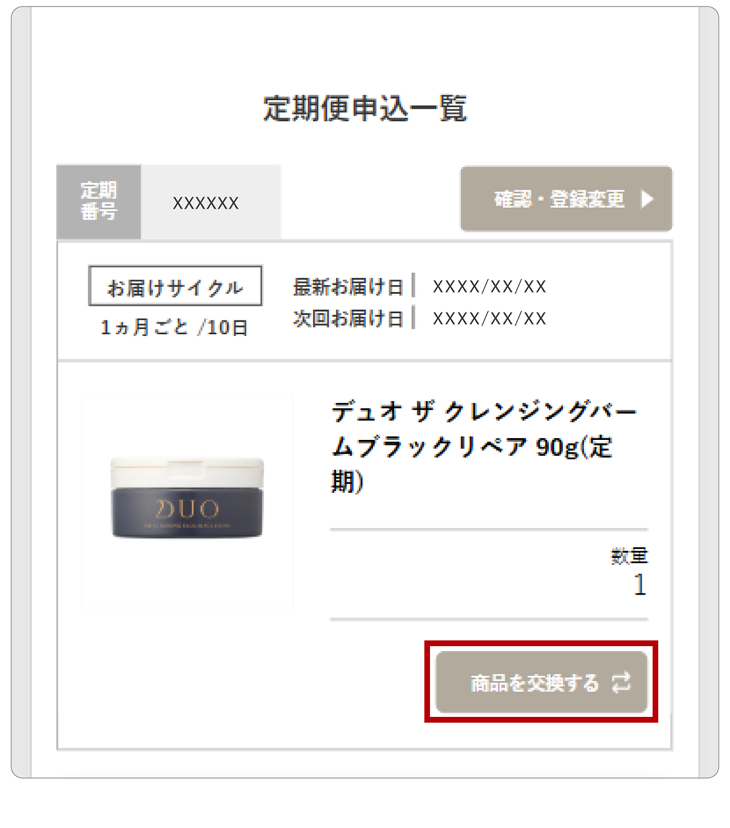This screenshot has width=730, height=828.
Task: Click the right gray edge bar
Action: [x=709, y=392]
